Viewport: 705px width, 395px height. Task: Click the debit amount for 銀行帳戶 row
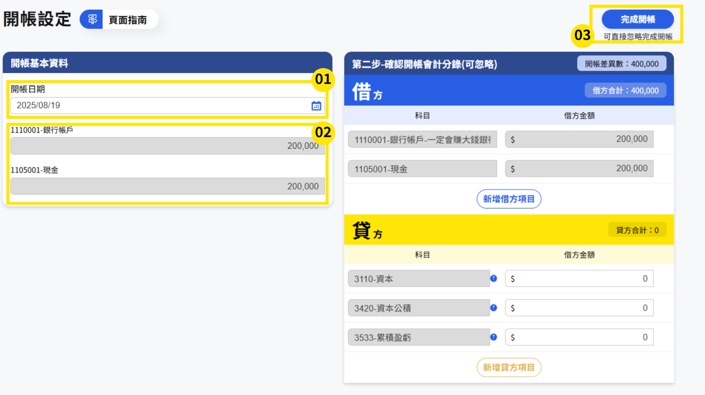tap(579, 139)
